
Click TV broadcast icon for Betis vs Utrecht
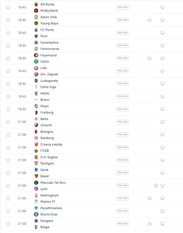coord(162,122)
